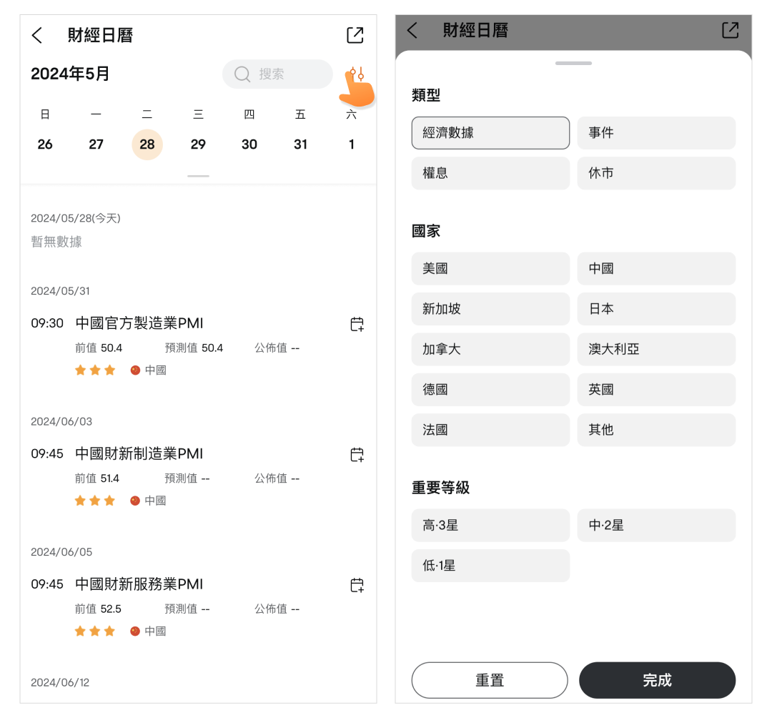Viewport: 772px width, 718px height.
Task: Toggle the 休市 type filter
Action: 656,173
